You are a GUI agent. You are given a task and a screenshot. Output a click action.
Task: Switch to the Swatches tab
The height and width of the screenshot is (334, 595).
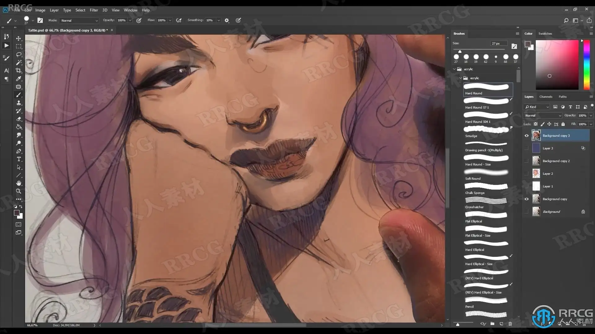tap(545, 34)
